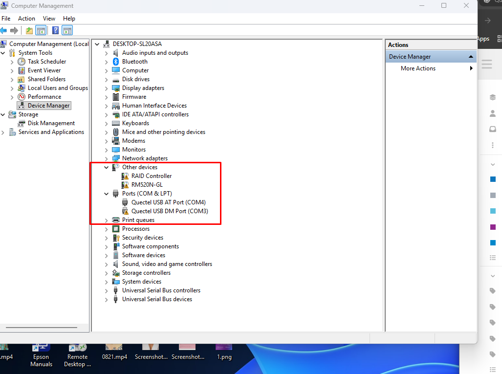Toggle the Show/Hide Action Pane icon
Screen dimensions: 502x374
coord(67,31)
